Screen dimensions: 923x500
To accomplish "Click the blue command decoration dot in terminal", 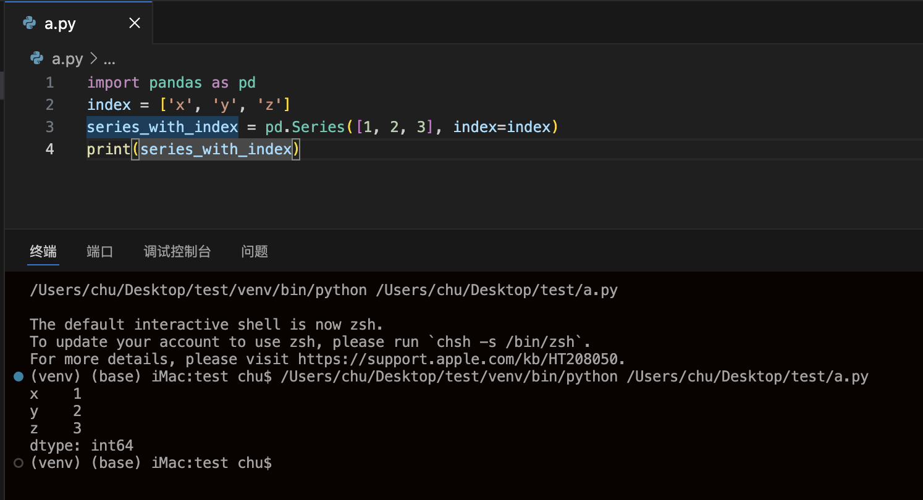I will 19,377.
